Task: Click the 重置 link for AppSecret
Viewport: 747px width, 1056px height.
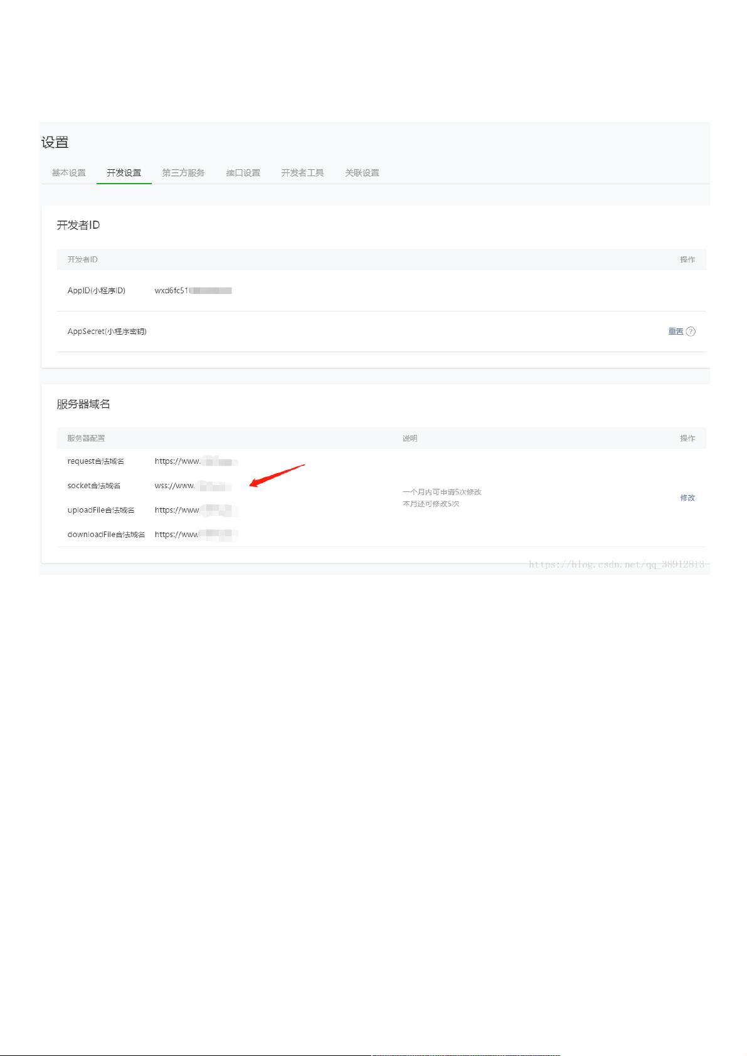Action: click(x=675, y=332)
